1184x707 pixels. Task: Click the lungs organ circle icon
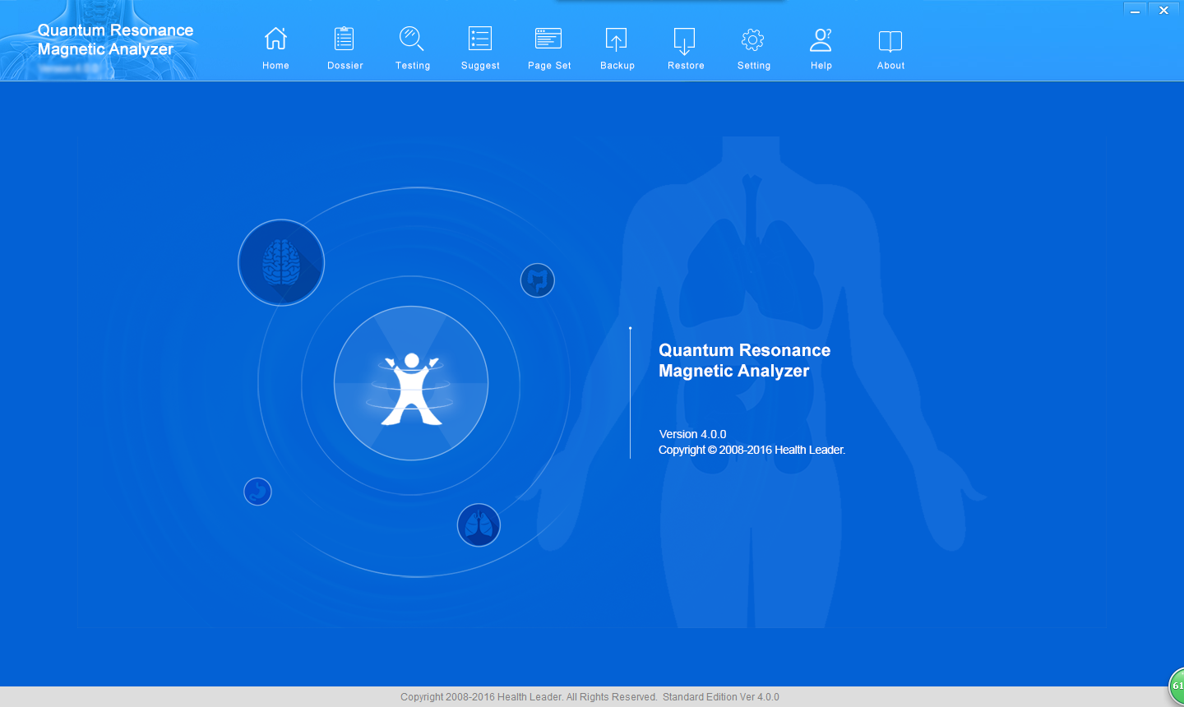tap(479, 525)
